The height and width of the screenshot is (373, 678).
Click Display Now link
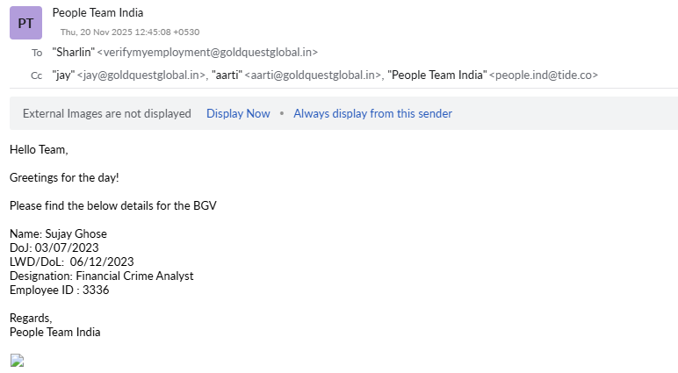238,113
